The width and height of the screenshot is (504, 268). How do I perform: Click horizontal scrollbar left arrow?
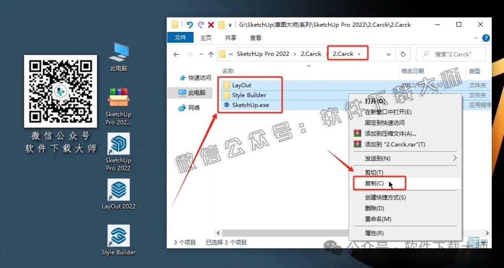(x=218, y=233)
